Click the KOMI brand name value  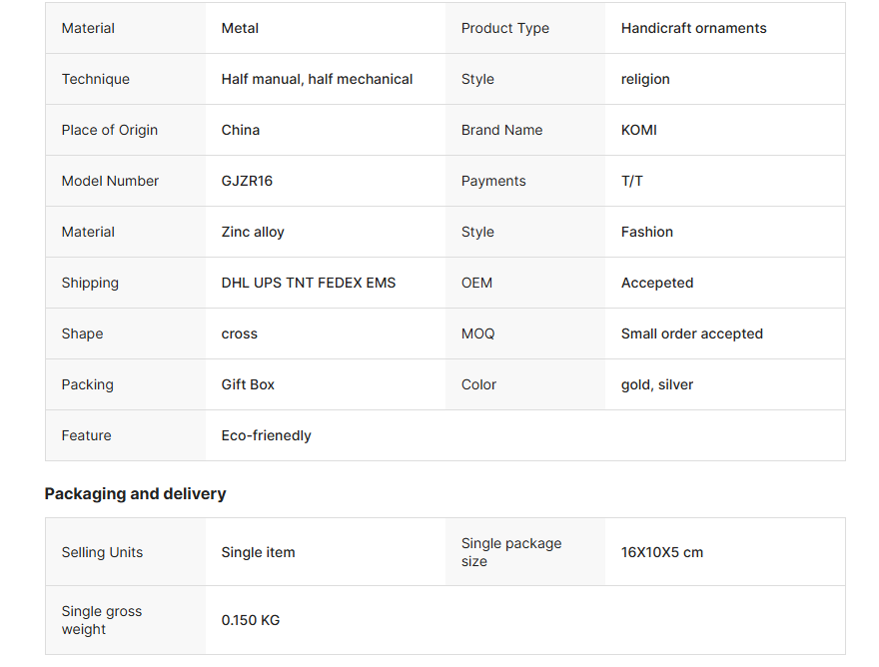tap(639, 130)
